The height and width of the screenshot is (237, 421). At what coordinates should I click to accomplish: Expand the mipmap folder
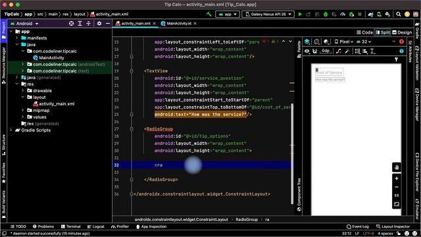(23, 111)
